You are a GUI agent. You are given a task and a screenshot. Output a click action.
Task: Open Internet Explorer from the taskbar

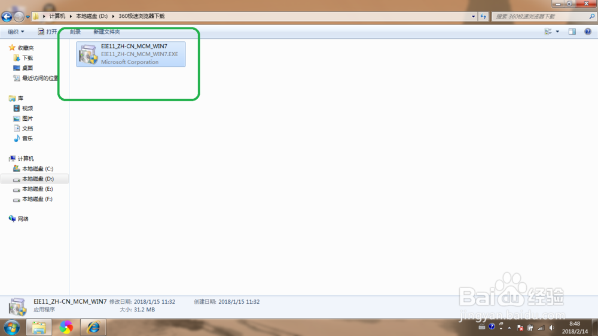[x=93, y=328]
